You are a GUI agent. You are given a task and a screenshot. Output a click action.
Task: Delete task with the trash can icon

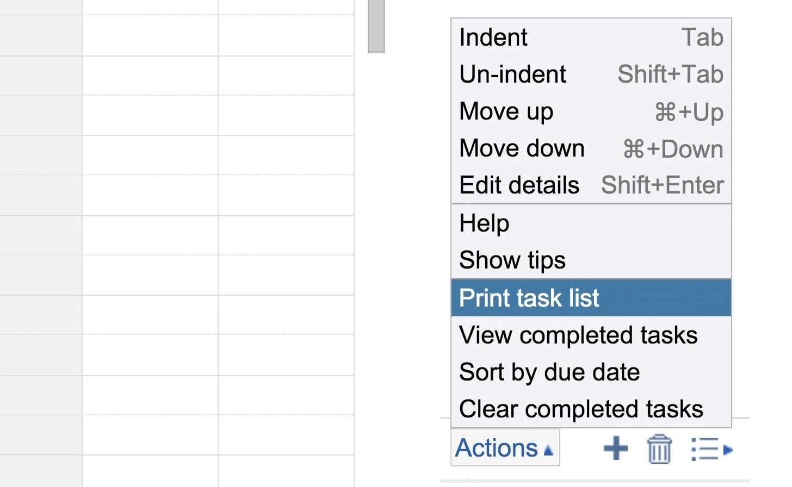[659, 449]
